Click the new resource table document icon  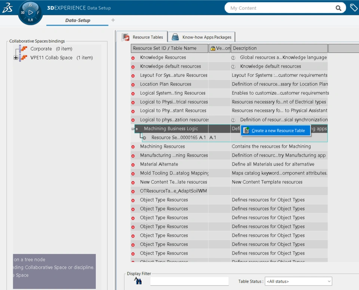(246, 130)
